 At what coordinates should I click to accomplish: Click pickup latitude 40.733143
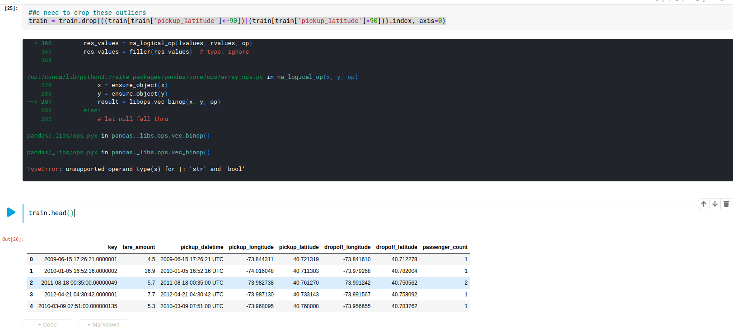click(306, 295)
